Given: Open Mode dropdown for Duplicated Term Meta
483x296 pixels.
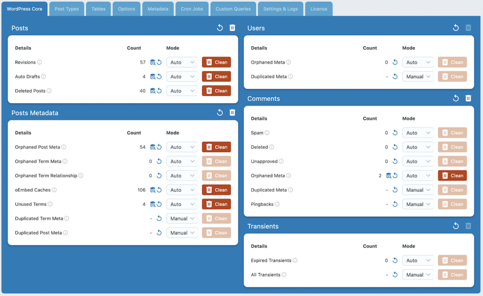Looking at the screenshot, I should (182, 218).
